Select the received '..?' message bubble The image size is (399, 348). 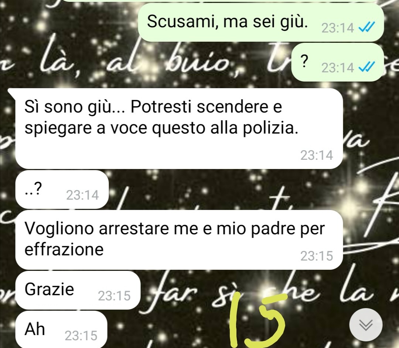point(62,190)
